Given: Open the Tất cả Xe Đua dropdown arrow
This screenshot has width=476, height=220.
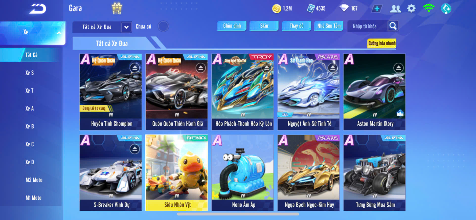Looking at the screenshot, I should point(126,27).
